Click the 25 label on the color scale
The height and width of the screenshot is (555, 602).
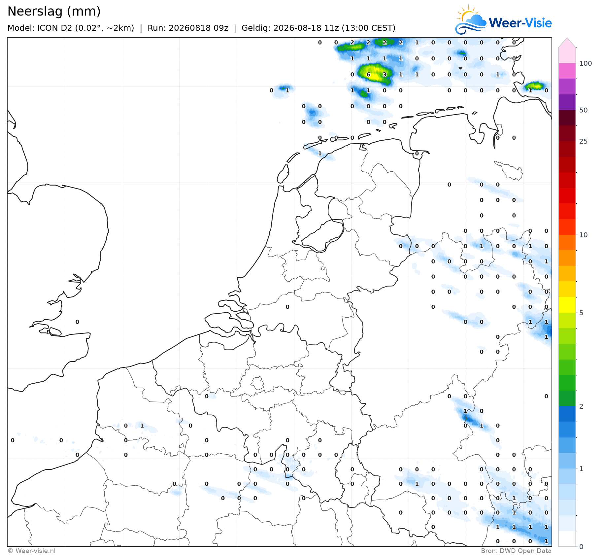pyautogui.click(x=584, y=141)
